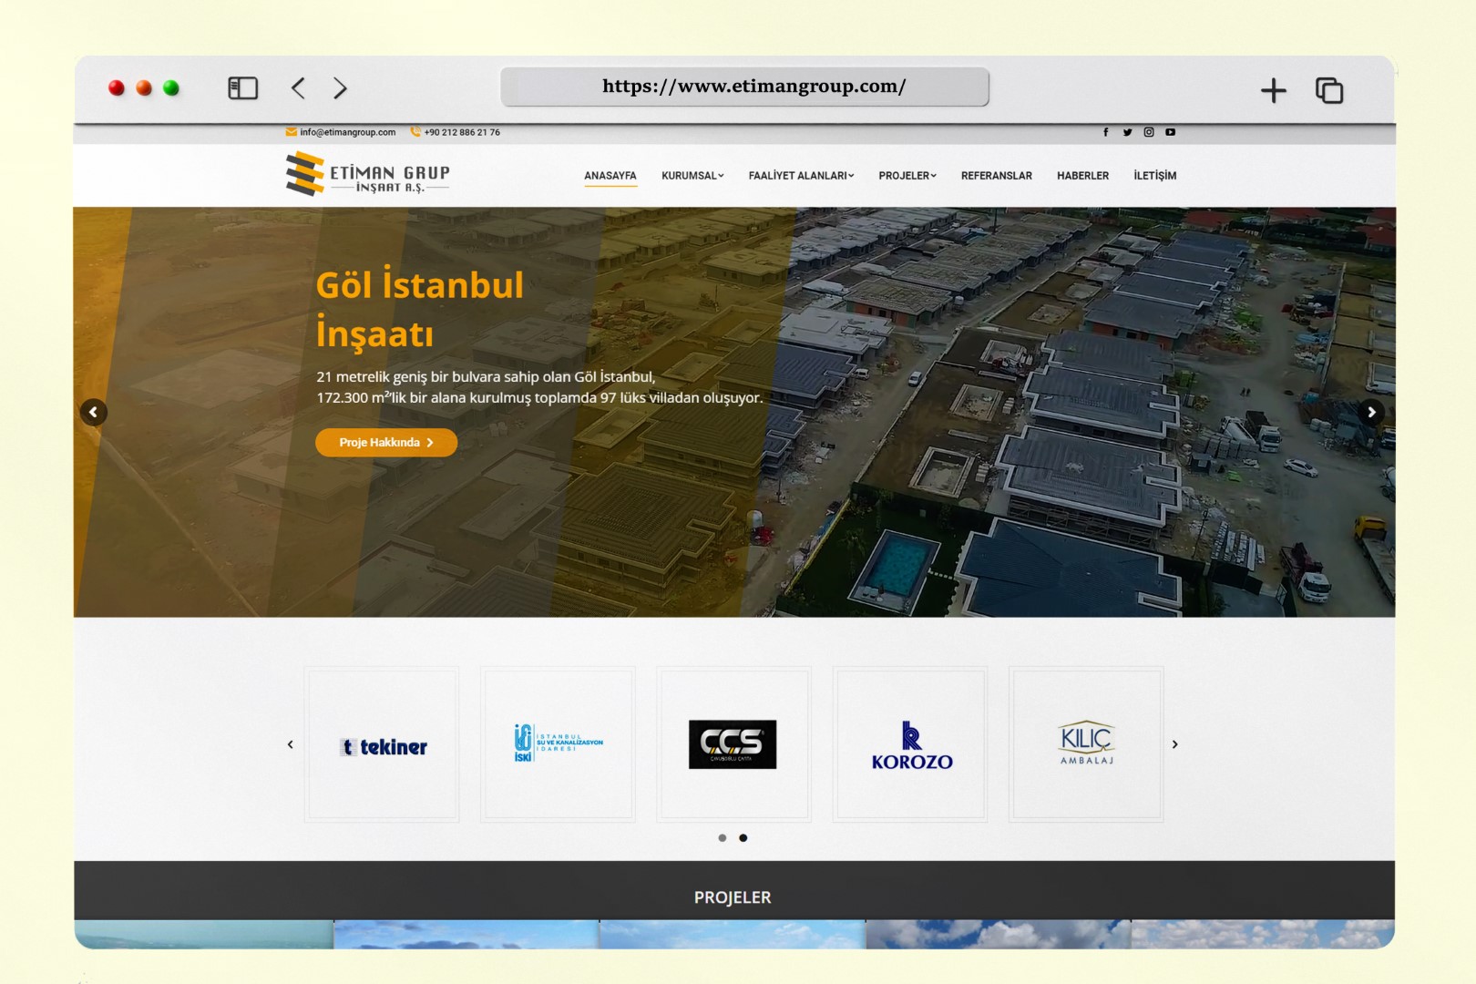Expand the KURUMSAL dropdown menu

tap(692, 176)
